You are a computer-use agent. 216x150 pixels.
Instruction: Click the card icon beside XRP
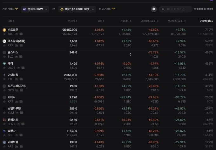click(21, 45)
